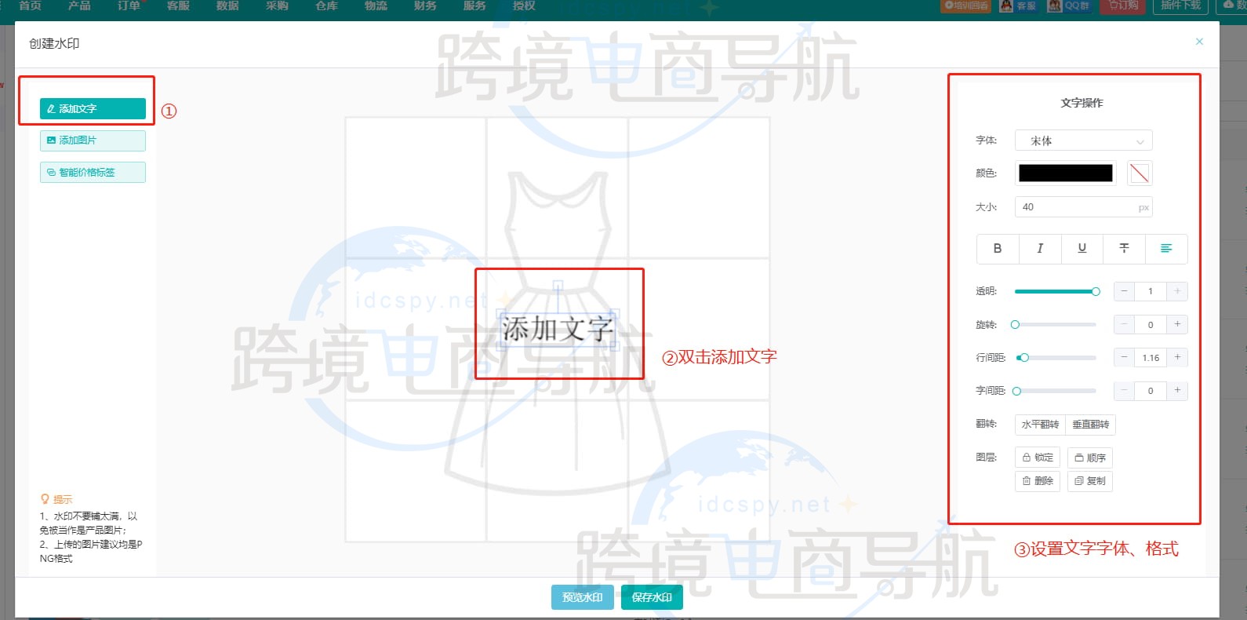Increase the 旋转 value with plus
Image resolution: width=1247 pixels, height=620 pixels.
[x=1177, y=324]
